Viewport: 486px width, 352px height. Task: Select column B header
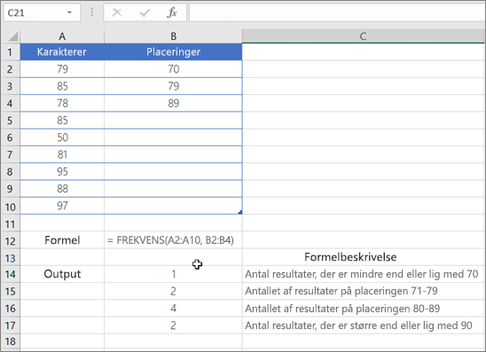173,36
